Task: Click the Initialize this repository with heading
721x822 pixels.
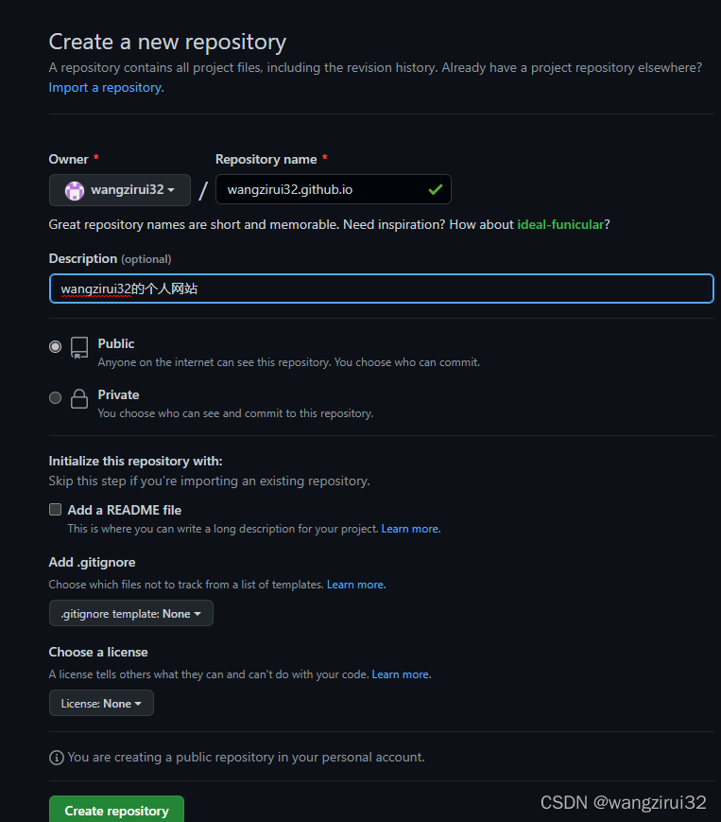Action: (136, 462)
